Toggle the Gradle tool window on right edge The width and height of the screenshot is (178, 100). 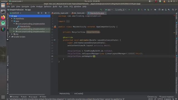coord(177,16)
